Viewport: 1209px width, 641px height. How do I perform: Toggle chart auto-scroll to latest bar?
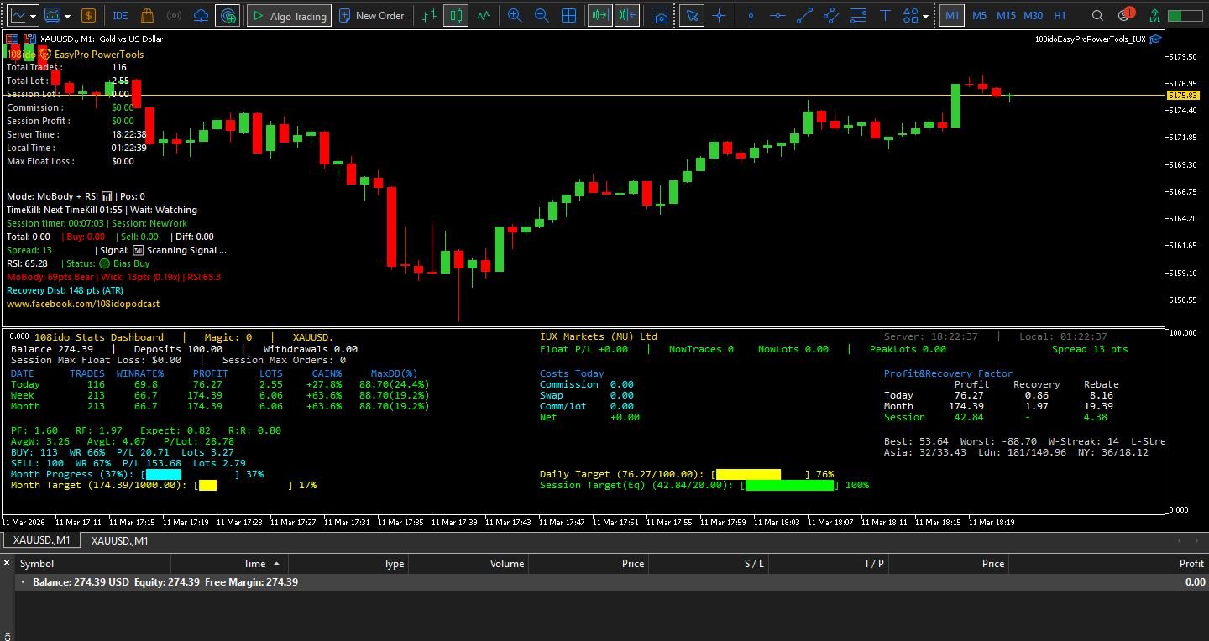click(x=599, y=15)
